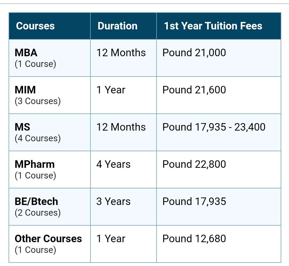Click the 4 Years duration cell
Screen dimensions: 289x266
[113, 164]
